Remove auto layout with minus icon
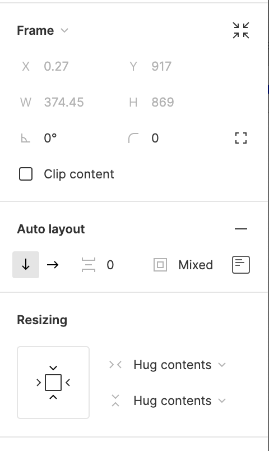 click(241, 229)
